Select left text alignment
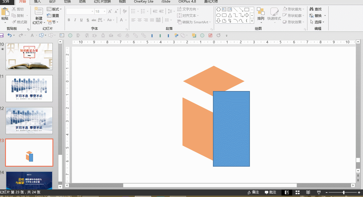Image resolution: width=363 pixels, height=197 pixels. [133, 20]
